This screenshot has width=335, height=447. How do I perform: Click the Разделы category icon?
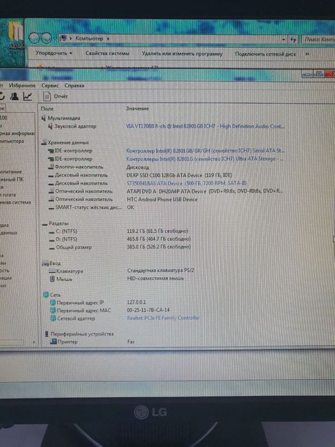pos(45,224)
